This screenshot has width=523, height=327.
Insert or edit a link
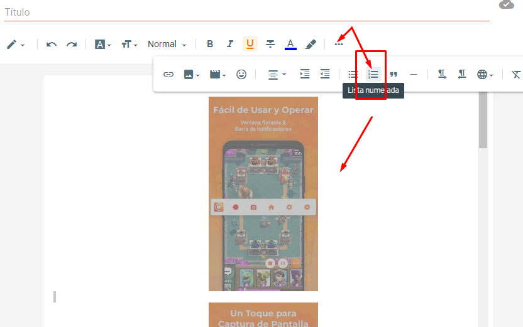pyautogui.click(x=168, y=74)
